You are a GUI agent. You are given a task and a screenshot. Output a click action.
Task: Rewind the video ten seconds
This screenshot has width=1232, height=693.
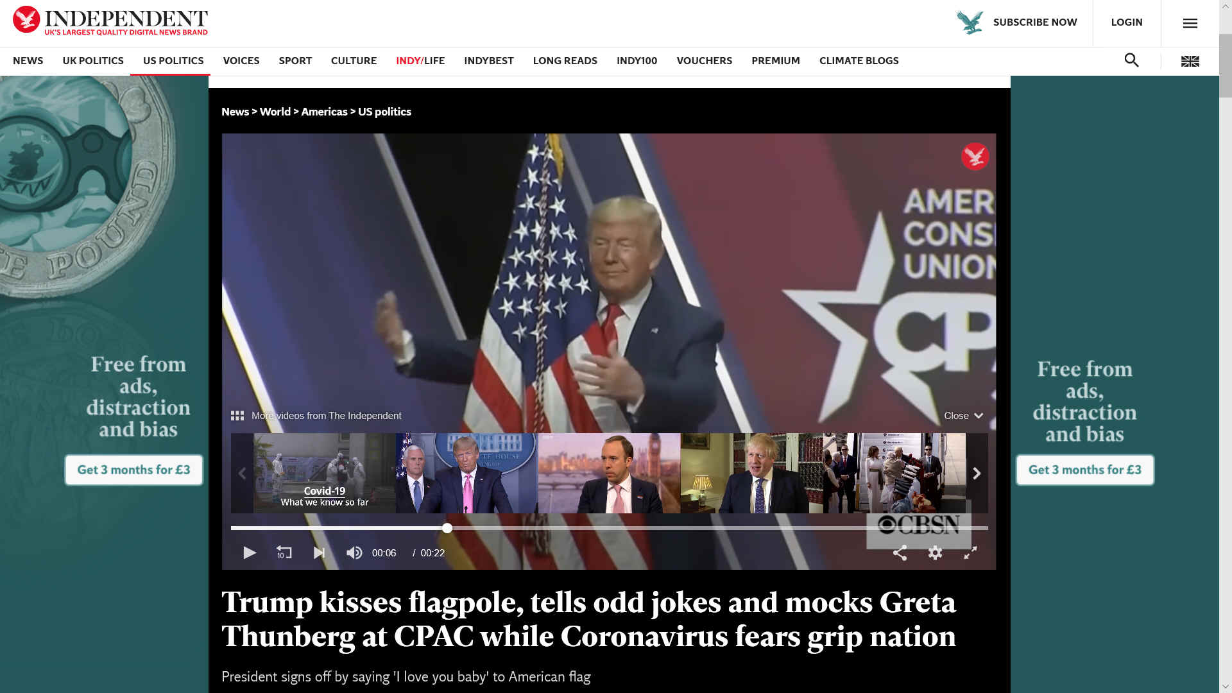click(x=284, y=552)
